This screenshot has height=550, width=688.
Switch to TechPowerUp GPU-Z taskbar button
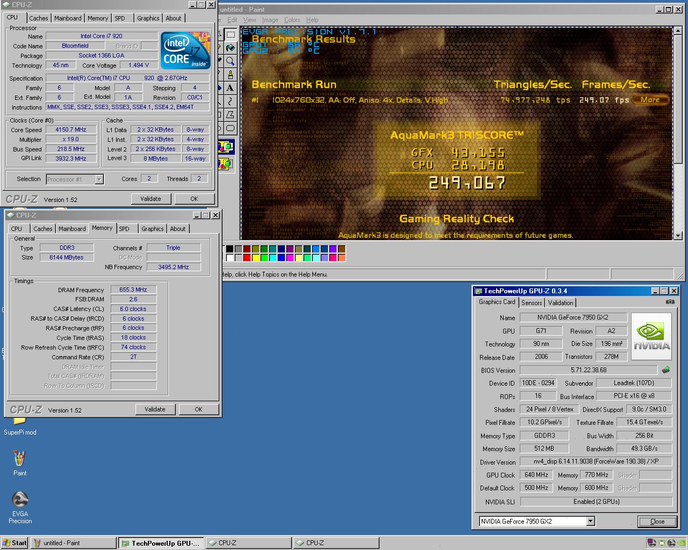pyautogui.click(x=161, y=543)
